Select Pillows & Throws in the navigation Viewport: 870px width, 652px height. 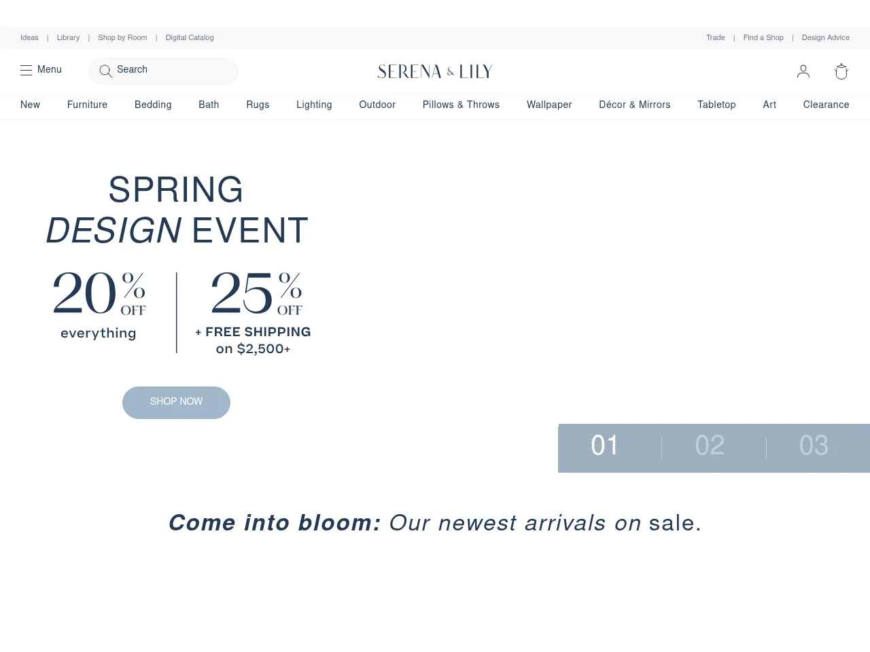461,105
